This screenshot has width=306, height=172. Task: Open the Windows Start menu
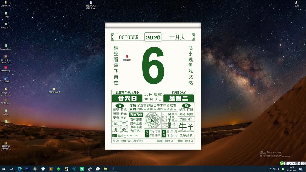click(x=4, y=169)
